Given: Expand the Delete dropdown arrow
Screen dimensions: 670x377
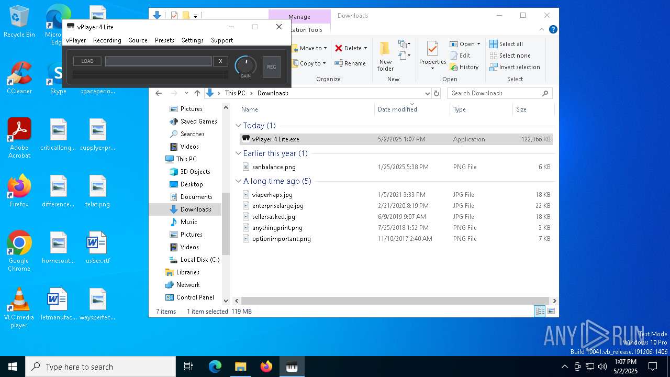Looking at the screenshot, I should (x=365, y=48).
